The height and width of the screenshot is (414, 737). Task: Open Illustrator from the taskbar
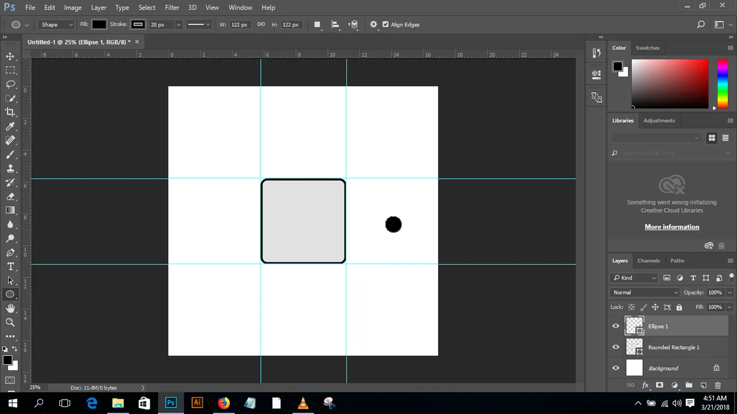pos(197,402)
